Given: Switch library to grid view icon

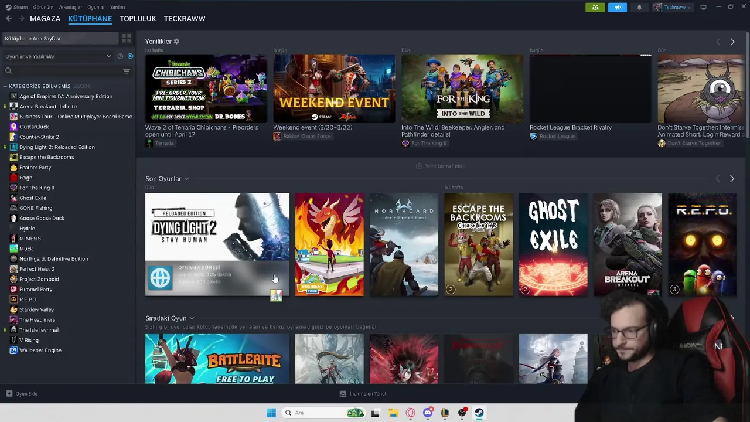Looking at the screenshot, I should [x=126, y=38].
